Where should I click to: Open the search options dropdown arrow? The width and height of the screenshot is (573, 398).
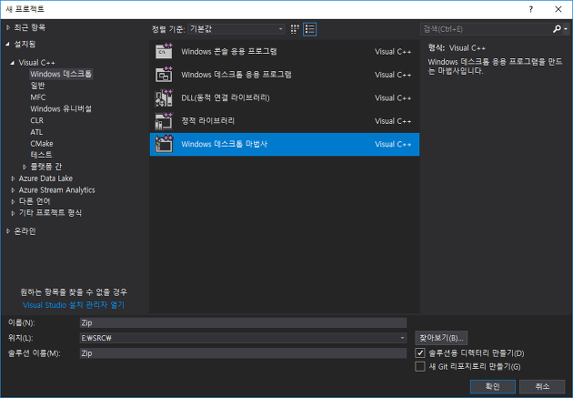coord(566,29)
